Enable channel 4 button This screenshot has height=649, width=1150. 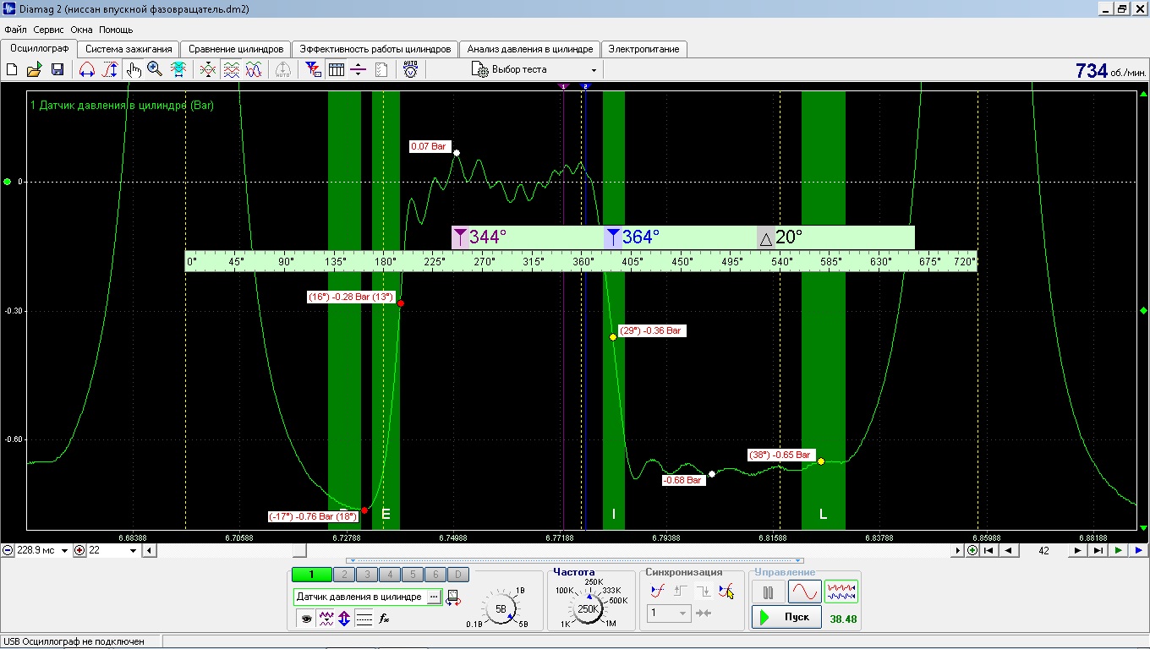[389, 575]
